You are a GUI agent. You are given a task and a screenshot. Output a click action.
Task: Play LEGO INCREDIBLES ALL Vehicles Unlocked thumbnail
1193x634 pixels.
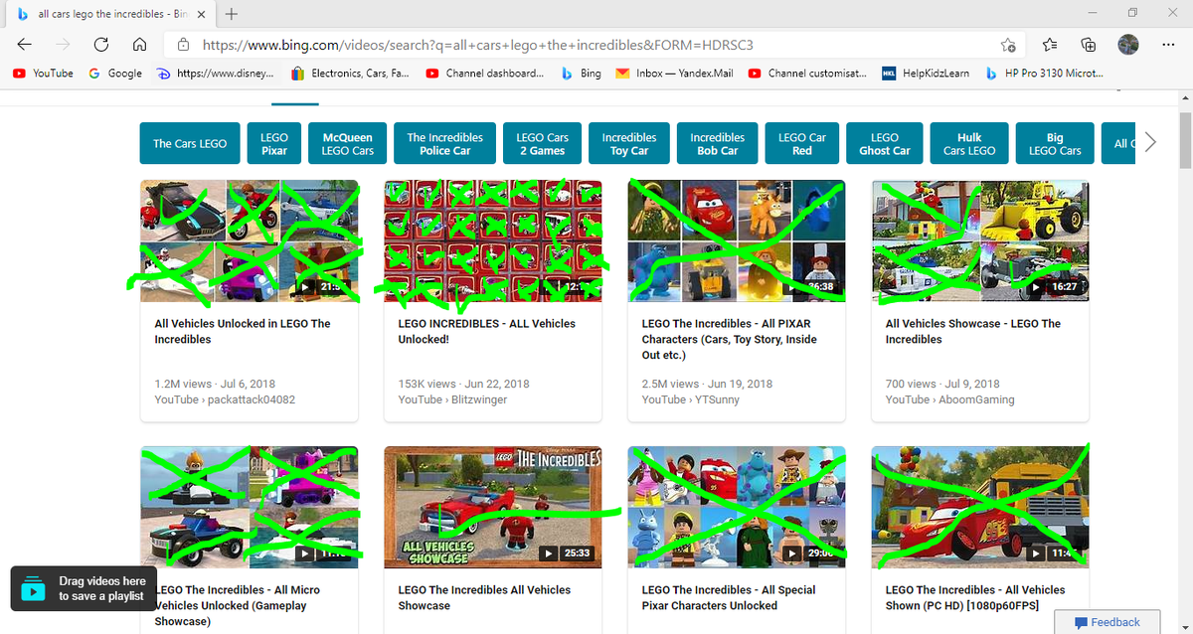(493, 240)
